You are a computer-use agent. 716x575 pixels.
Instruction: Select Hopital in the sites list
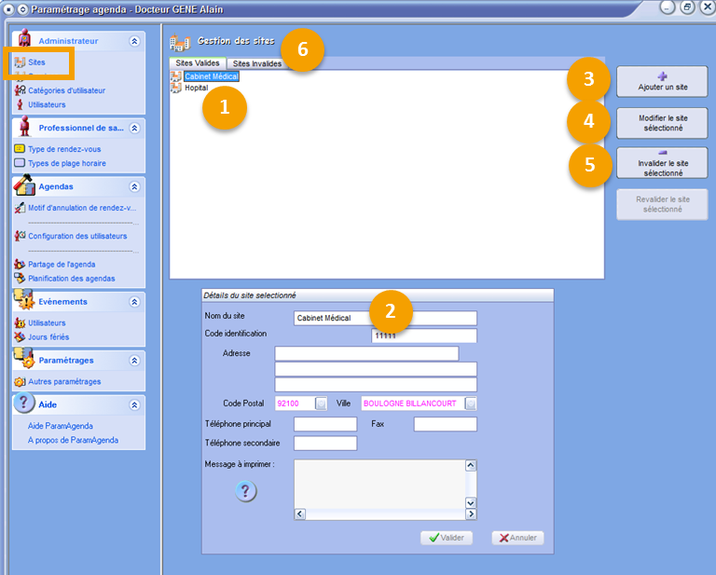pos(196,88)
